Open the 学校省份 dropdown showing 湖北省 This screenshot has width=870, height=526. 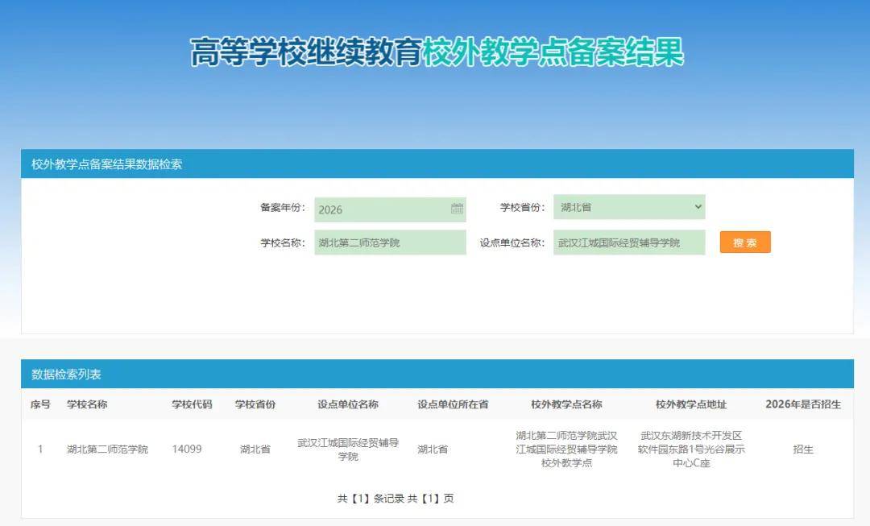tap(629, 207)
